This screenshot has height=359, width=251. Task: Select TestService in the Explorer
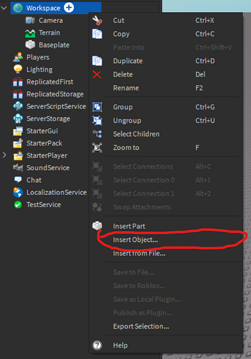43,204
